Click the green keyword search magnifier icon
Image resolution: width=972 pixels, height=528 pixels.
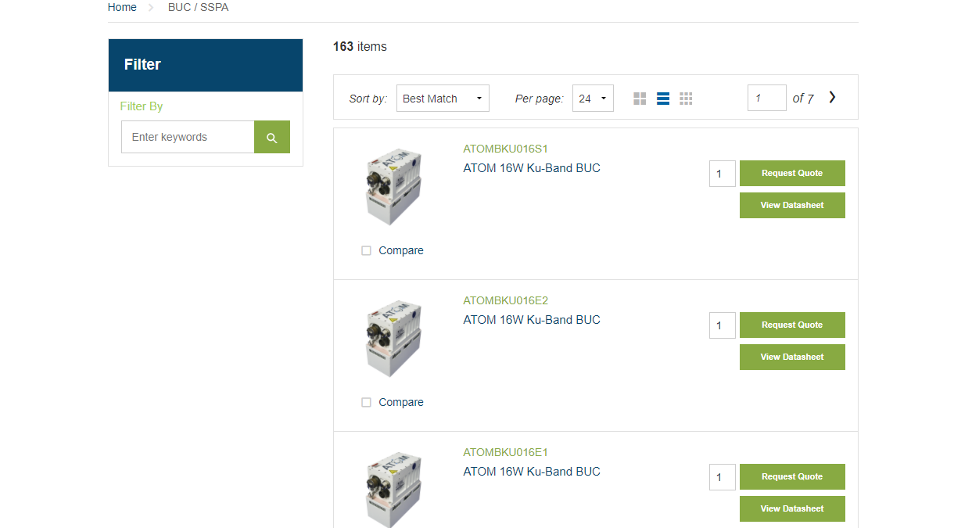(272, 137)
